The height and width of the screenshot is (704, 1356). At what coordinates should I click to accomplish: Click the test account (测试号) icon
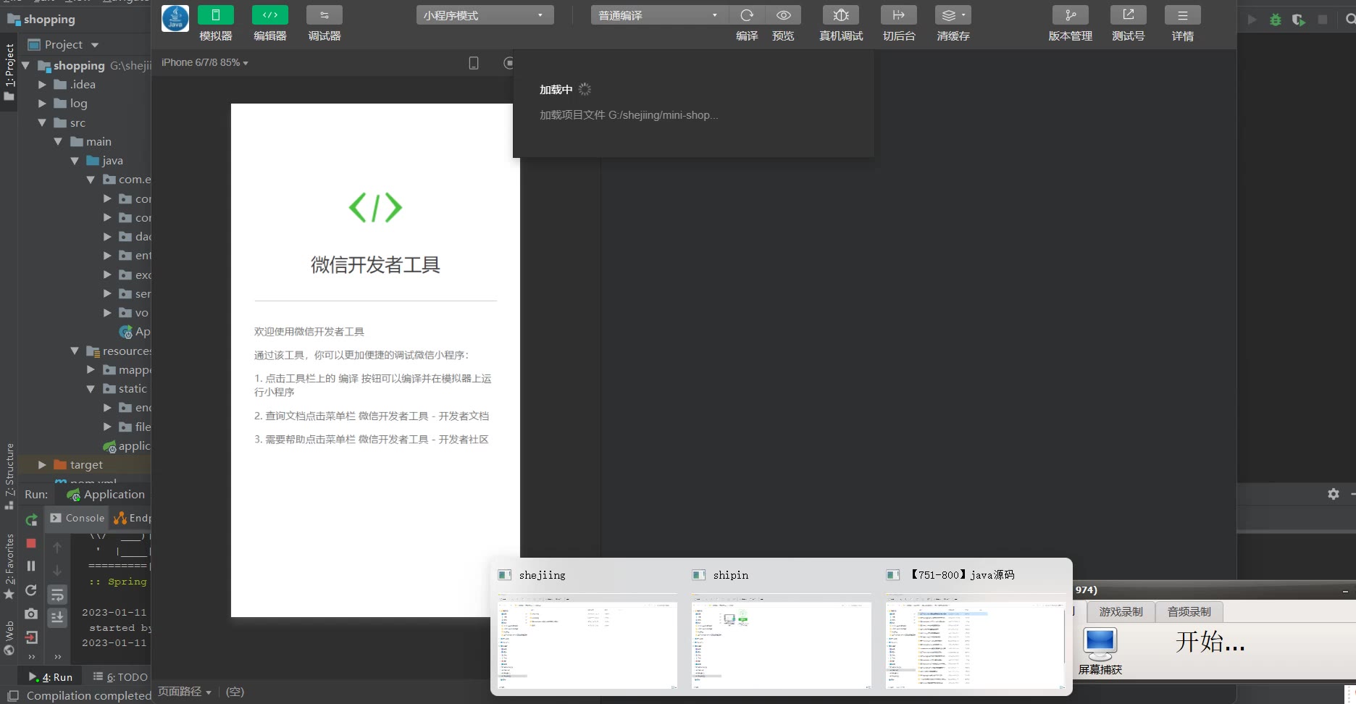[1128, 15]
